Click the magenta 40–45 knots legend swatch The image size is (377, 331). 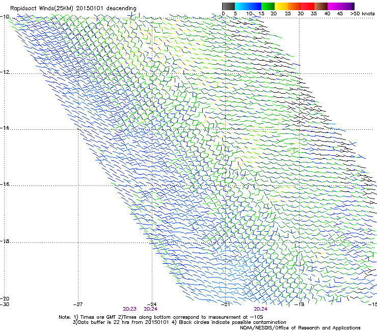(334, 6)
